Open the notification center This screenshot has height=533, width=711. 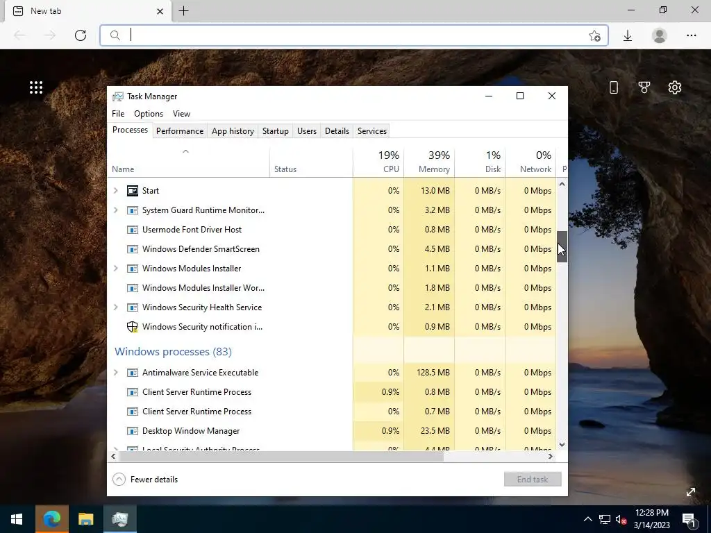(689, 520)
